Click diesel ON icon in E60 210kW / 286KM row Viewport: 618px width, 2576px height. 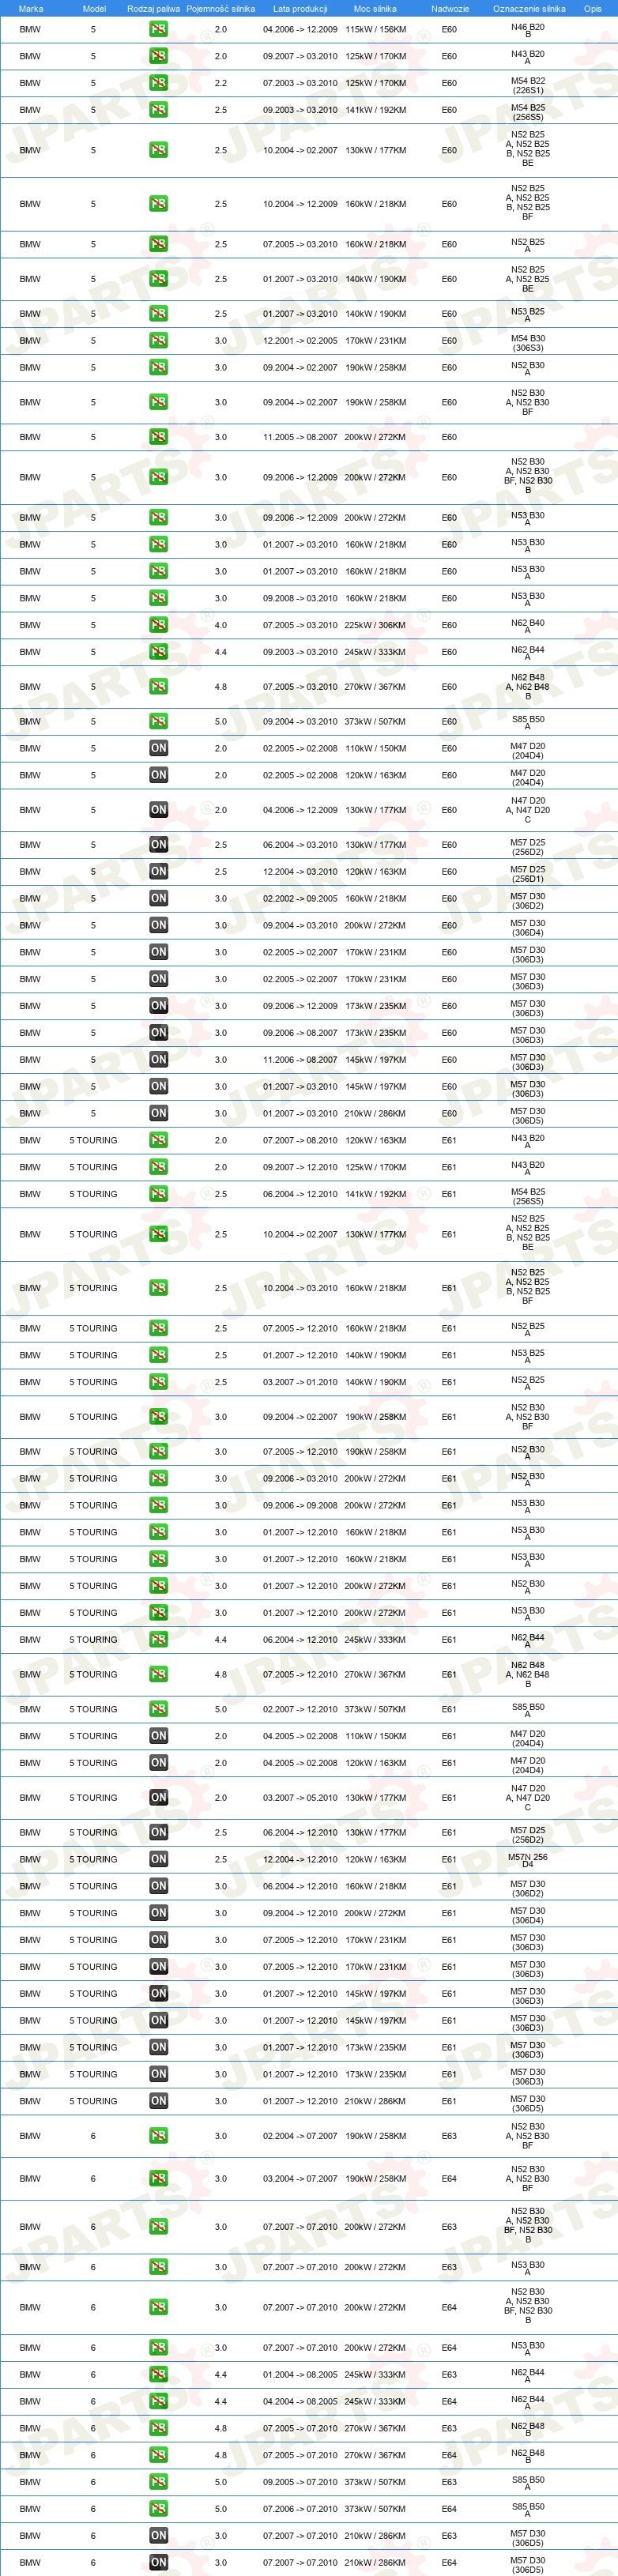point(158,1113)
